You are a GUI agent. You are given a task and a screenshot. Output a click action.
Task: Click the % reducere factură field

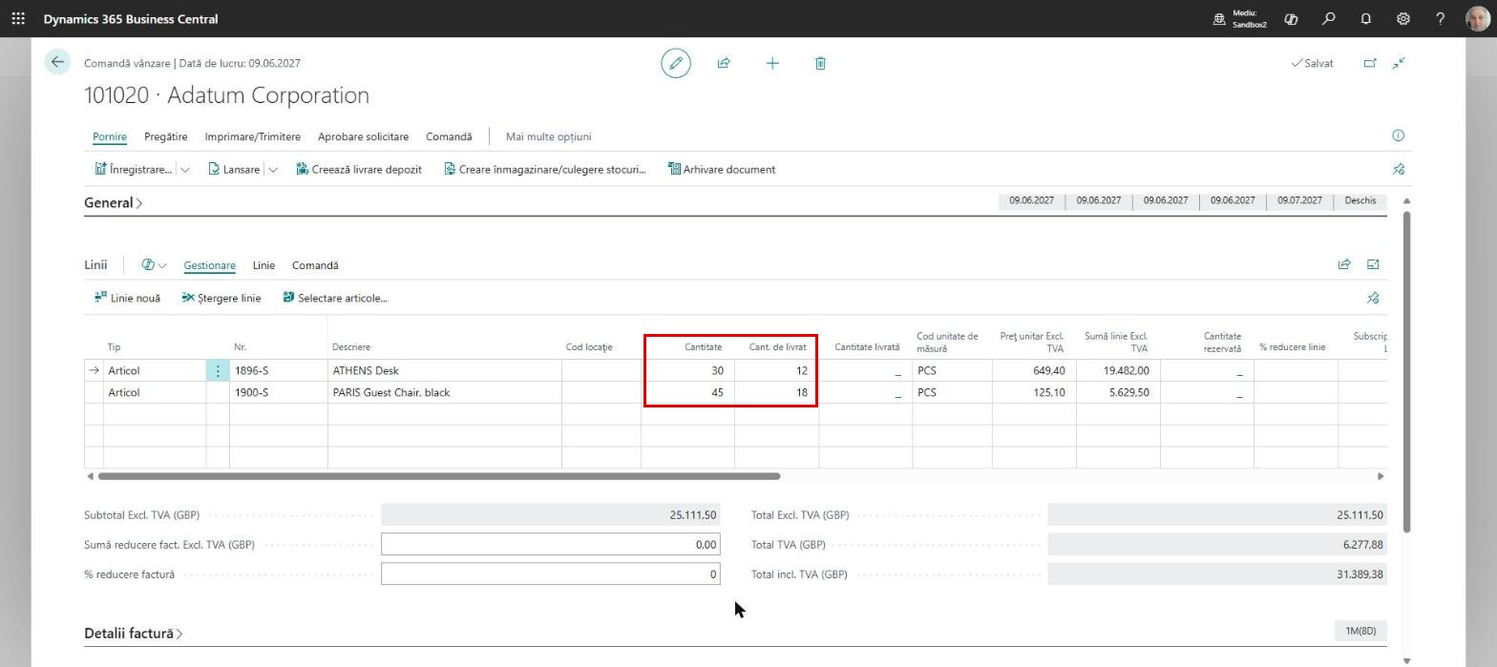click(x=550, y=574)
